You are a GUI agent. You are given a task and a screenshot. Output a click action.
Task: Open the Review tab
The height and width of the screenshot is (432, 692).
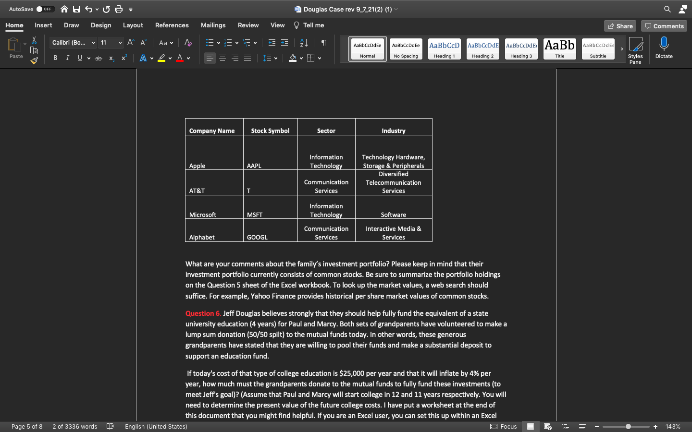click(248, 25)
